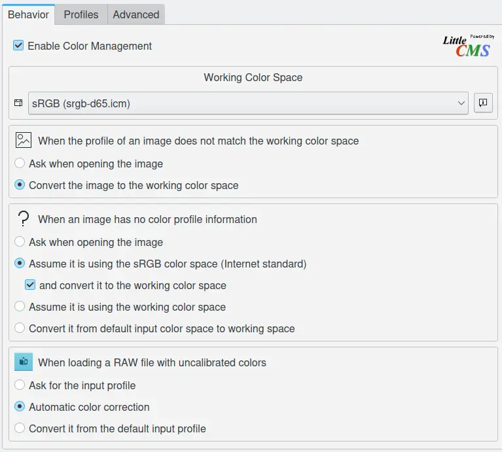Click the question mark icon for missing profile
Image resolution: width=502 pixels, height=452 pixels.
[24, 219]
